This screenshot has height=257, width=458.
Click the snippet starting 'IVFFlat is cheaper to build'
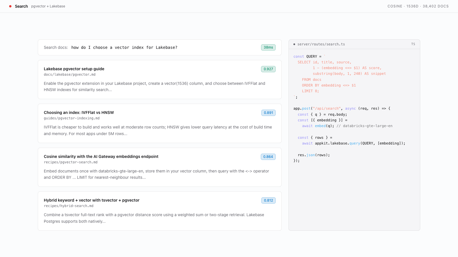pos(158,130)
